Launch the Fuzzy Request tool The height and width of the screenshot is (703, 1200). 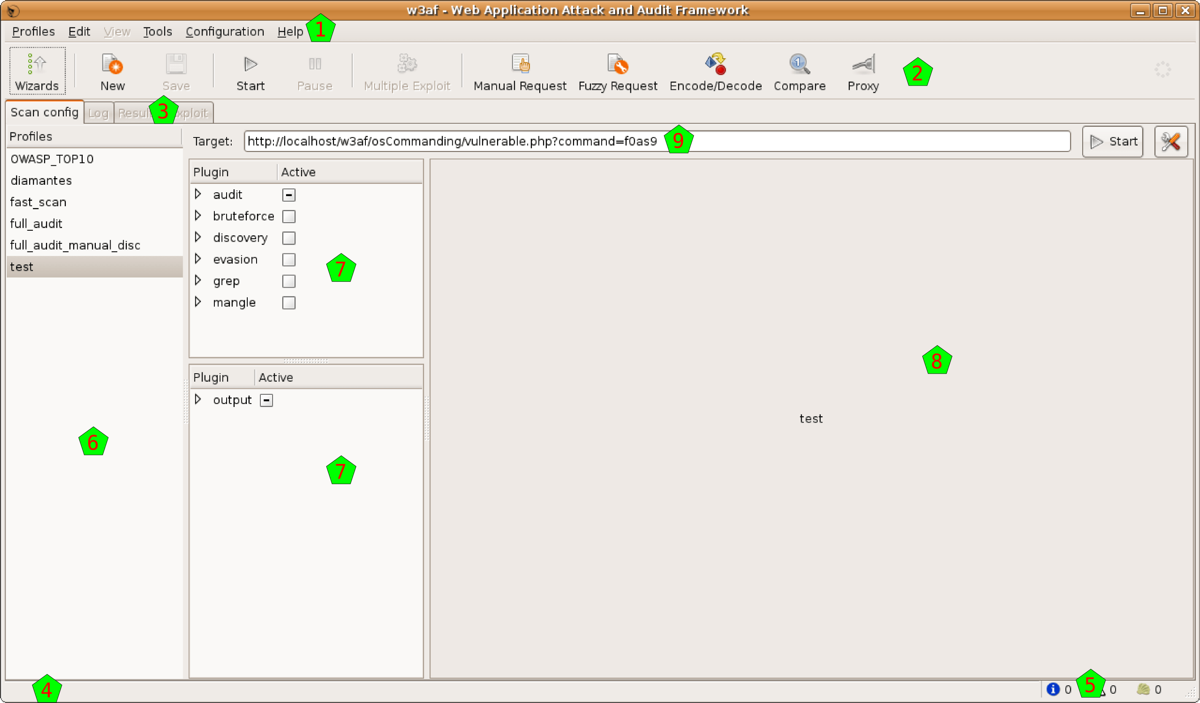tap(617, 71)
